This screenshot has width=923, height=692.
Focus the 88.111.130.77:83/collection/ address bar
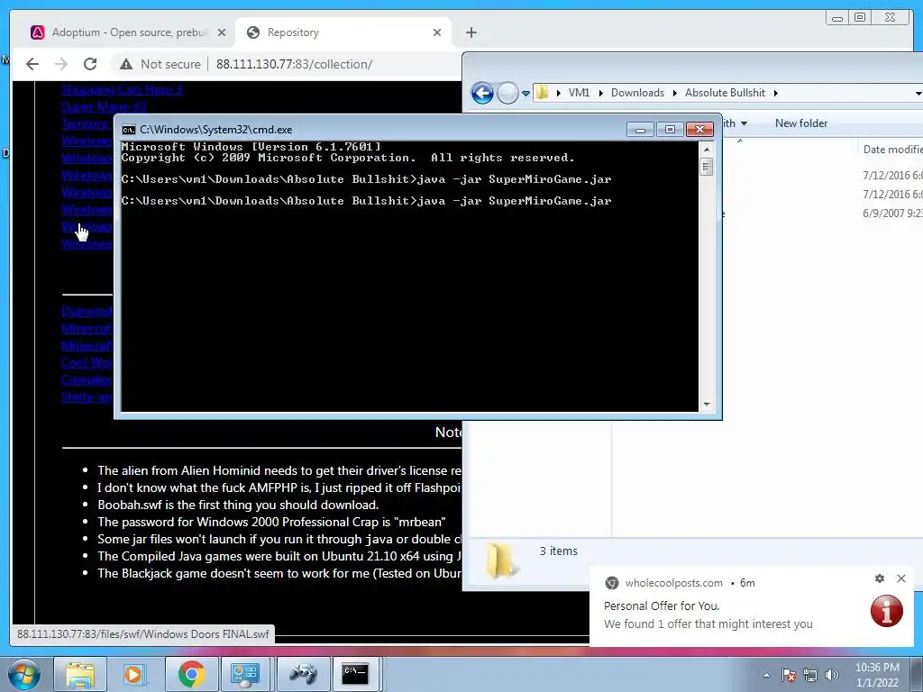294,64
